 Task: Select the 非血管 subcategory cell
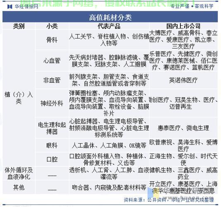(52, 80)
